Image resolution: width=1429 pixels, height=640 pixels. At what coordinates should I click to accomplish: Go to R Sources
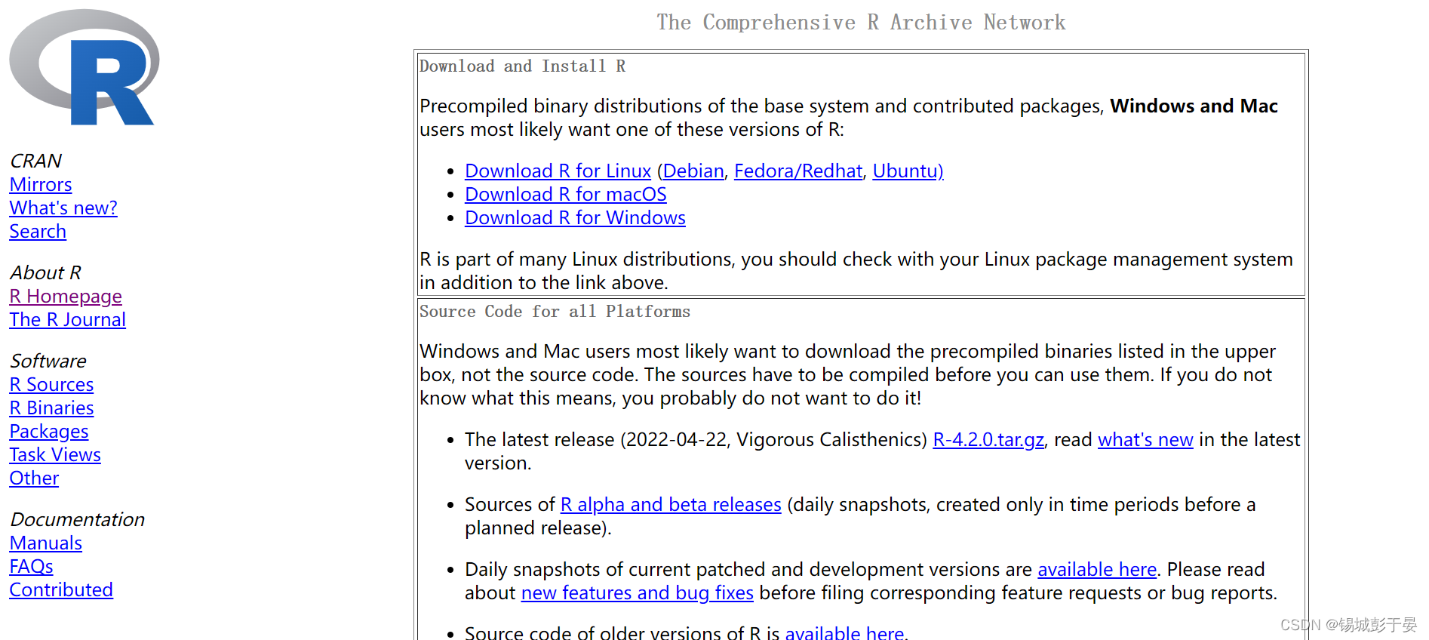pyautogui.click(x=51, y=385)
